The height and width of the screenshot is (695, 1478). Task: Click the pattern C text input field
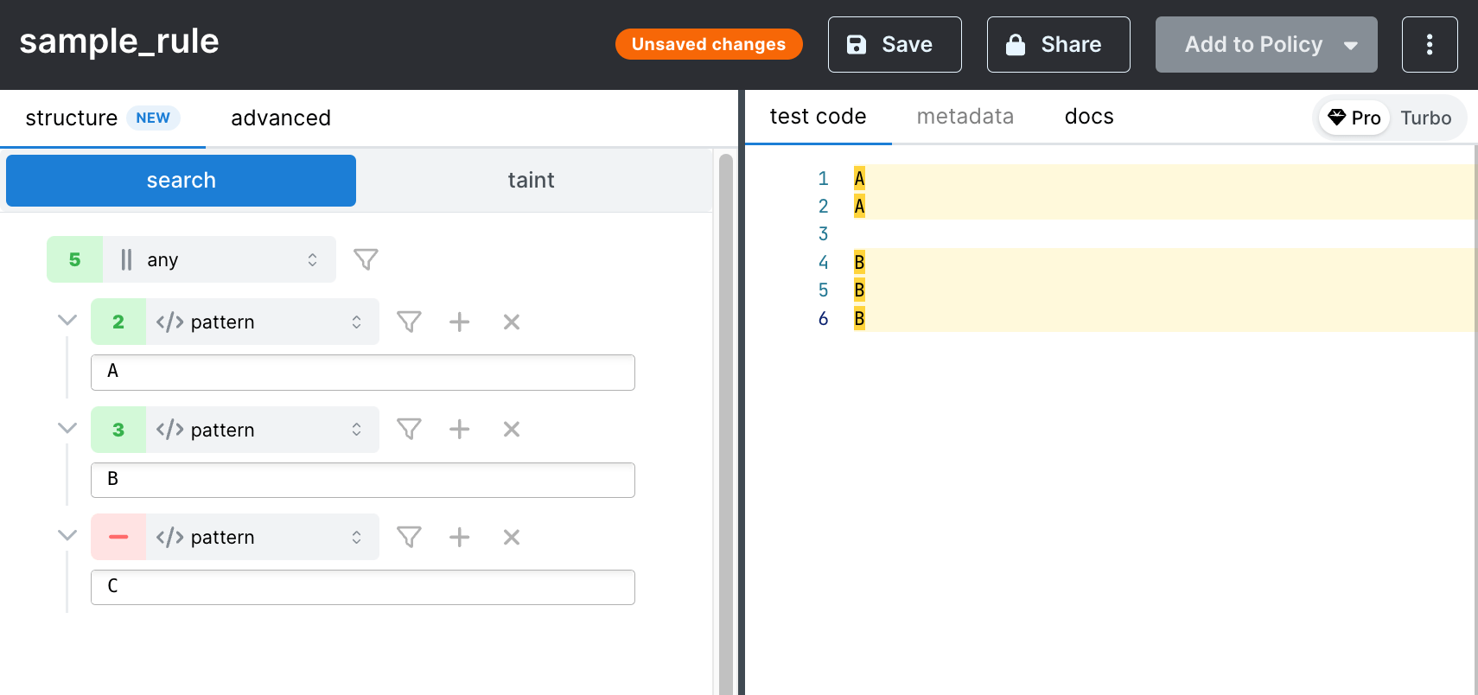(x=363, y=587)
